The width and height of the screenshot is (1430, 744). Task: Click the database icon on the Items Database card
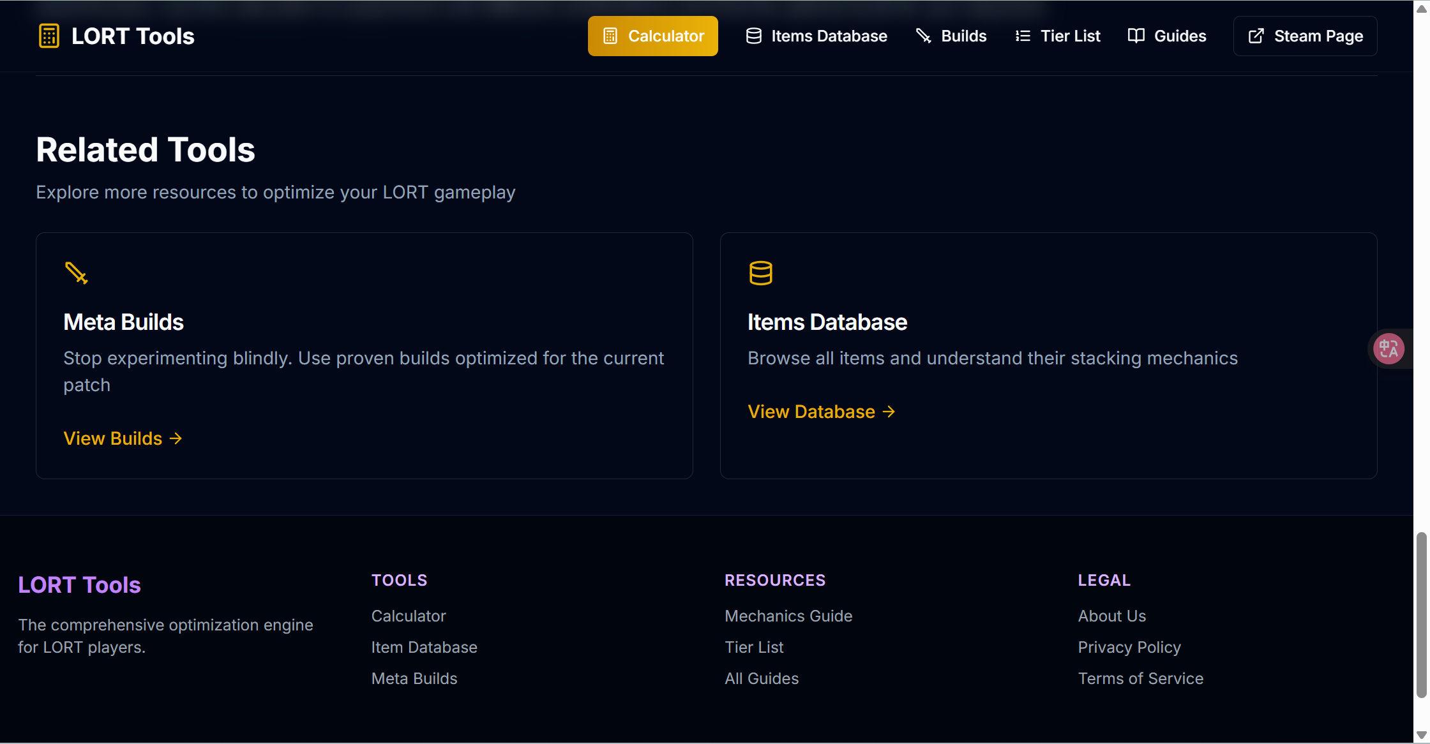click(x=761, y=272)
